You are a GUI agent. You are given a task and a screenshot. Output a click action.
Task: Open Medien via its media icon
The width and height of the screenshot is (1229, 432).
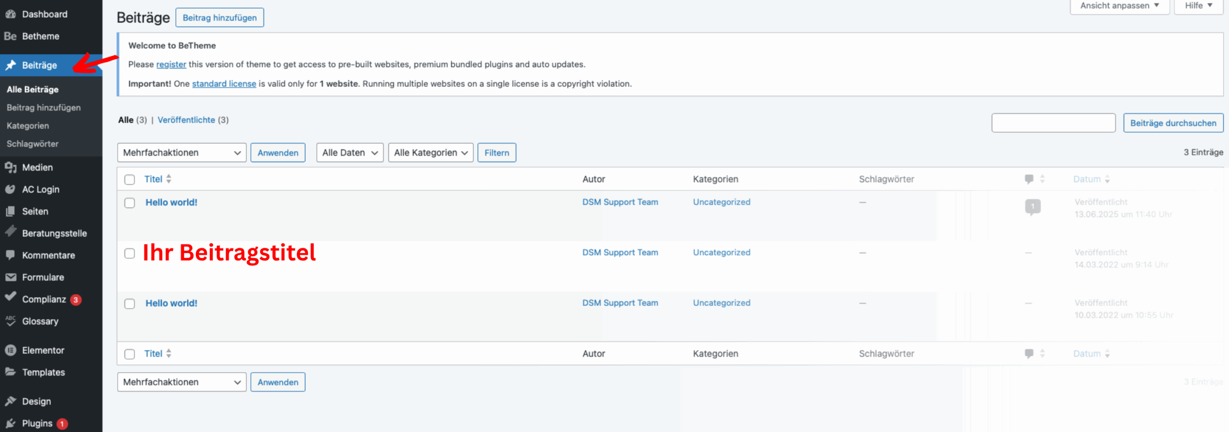(x=10, y=167)
